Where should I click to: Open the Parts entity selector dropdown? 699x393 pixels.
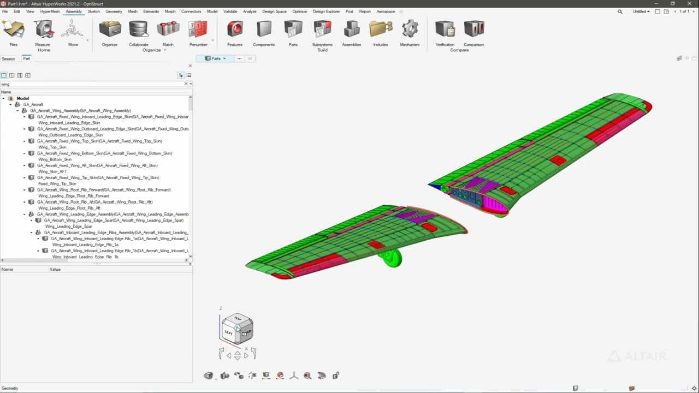click(x=216, y=58)
